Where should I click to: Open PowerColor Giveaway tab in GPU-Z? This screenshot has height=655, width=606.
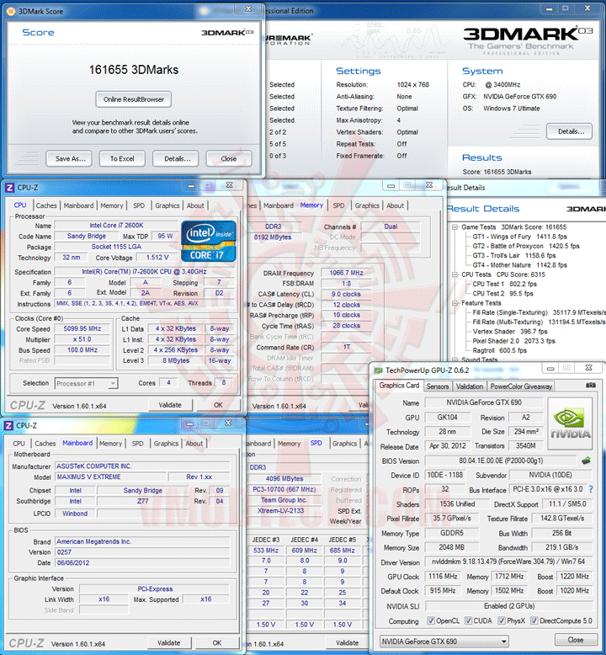521,386
